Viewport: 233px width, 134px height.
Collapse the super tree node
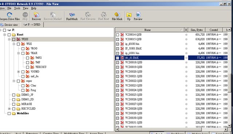tap(14, 81)
